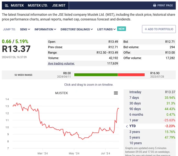Click the Open value R13.49
The width and height of the screenshot is (178, 156).
(113, 42)
